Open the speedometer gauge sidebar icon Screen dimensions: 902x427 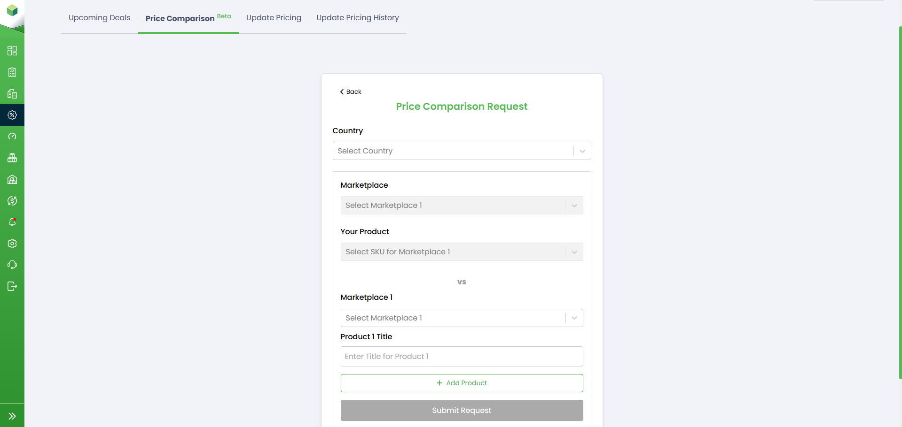pos(12,137)
